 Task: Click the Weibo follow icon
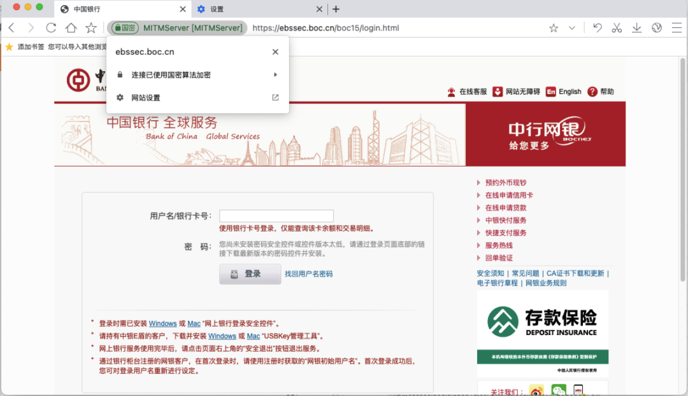pos(536,390)
